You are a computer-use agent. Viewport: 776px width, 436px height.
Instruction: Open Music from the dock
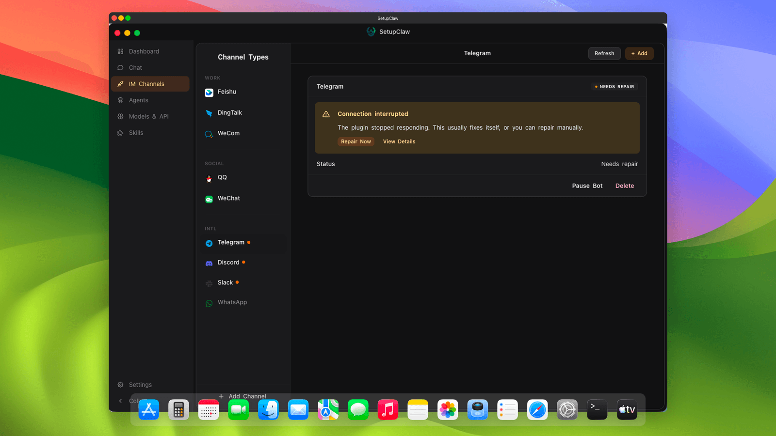coord(388,410)
